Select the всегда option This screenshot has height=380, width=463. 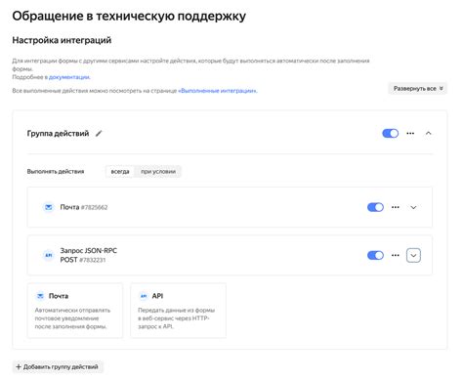click(120, 171)
